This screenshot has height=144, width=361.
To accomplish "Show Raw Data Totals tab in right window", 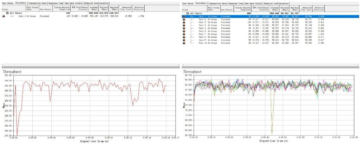I will click(x=253, y=4).
